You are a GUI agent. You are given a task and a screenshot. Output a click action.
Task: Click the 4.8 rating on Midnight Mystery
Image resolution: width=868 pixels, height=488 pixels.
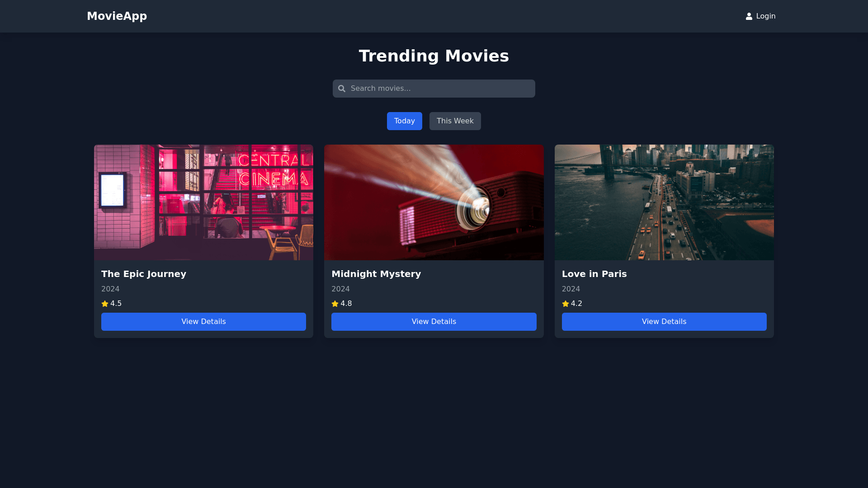[346, 304]
